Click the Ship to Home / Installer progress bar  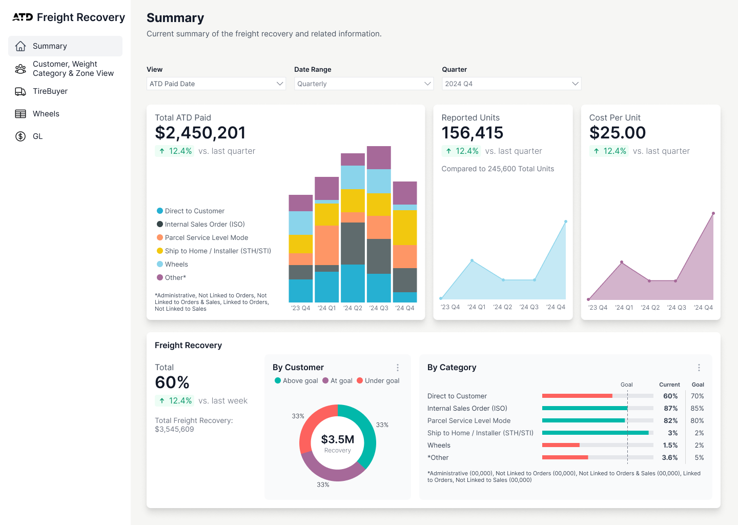(598, 433)
